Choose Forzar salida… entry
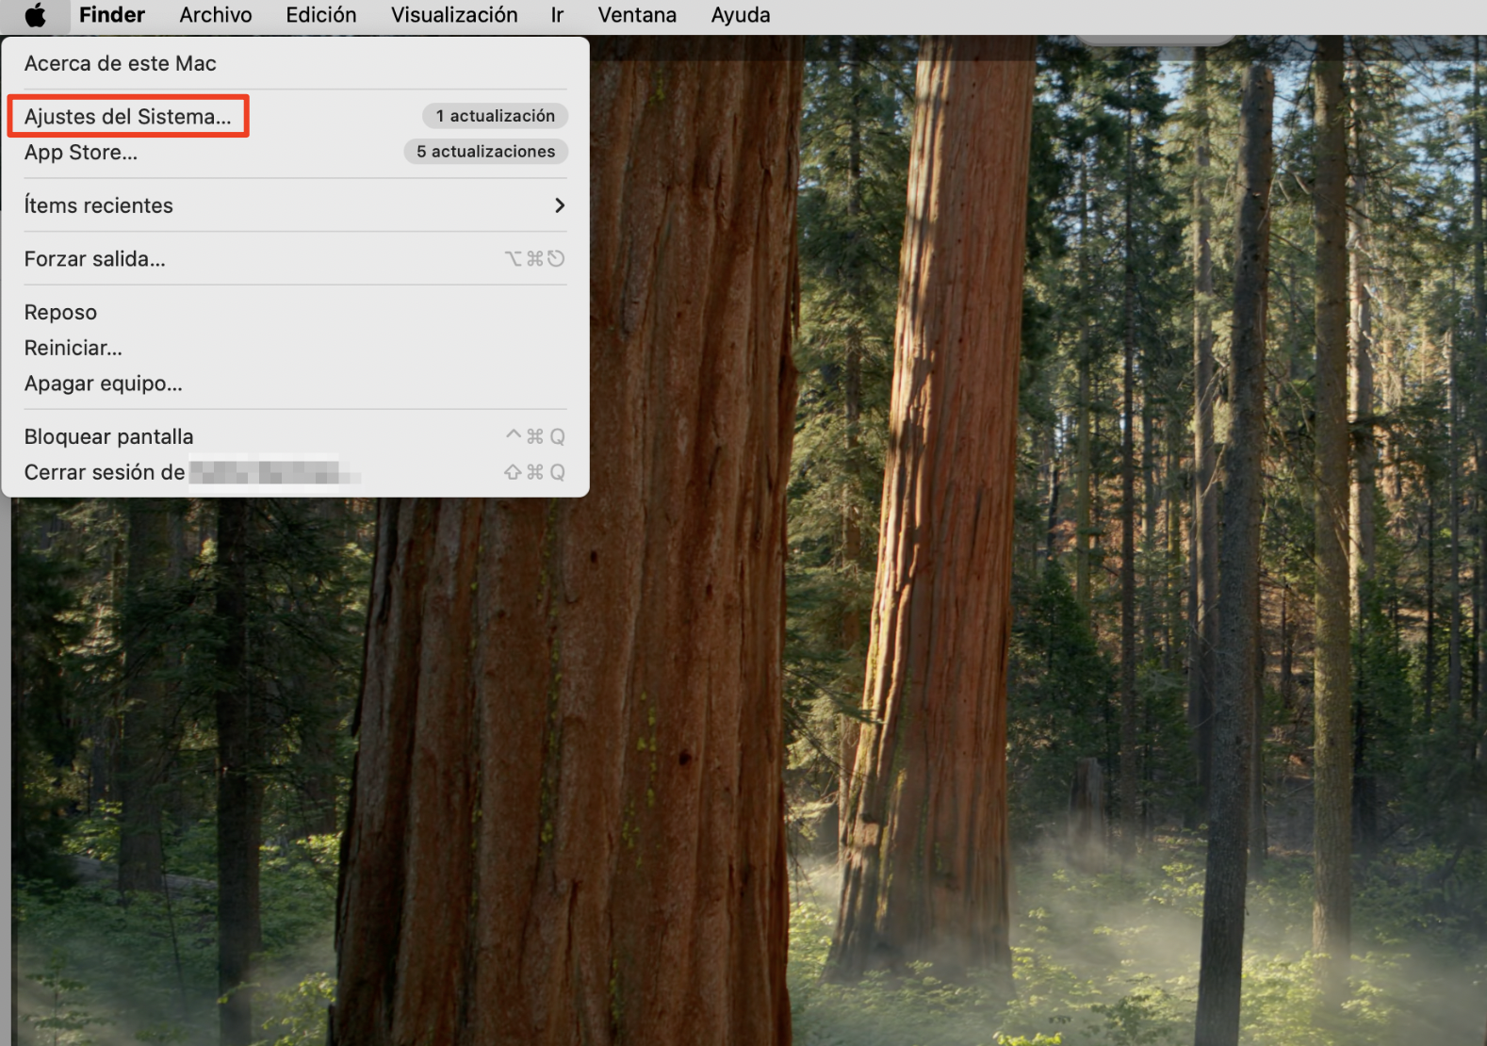Image resolution: width=1487 pixels, height=1046 pixels. coord(295,258)
